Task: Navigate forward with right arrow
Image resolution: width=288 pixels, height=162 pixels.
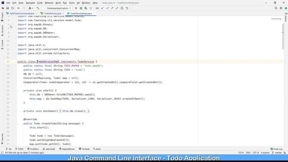Action: click(x=24, y=8)
